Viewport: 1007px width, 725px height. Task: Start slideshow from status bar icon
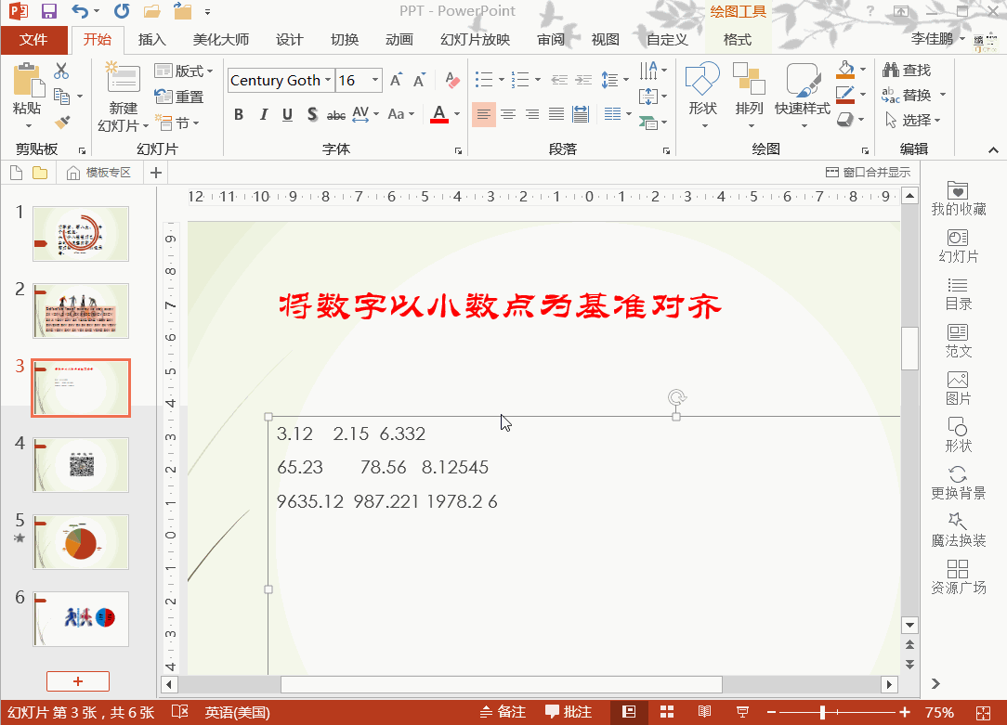742,711
